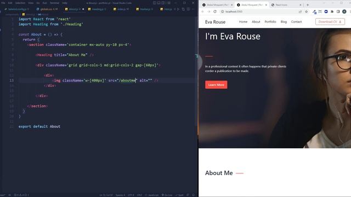Run the file with VS Code play icon
Image resolution: width=351 pixels, height=197 pixels.
(x=178, y=9)
